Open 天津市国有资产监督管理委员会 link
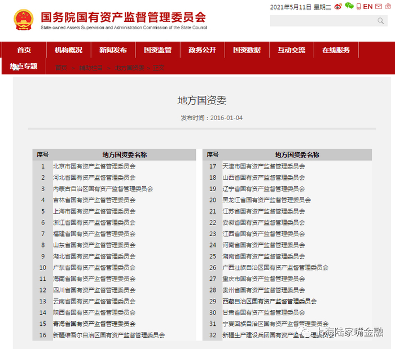Image resolution: width=395 pixels, height=349 pixels. (264, 166)
